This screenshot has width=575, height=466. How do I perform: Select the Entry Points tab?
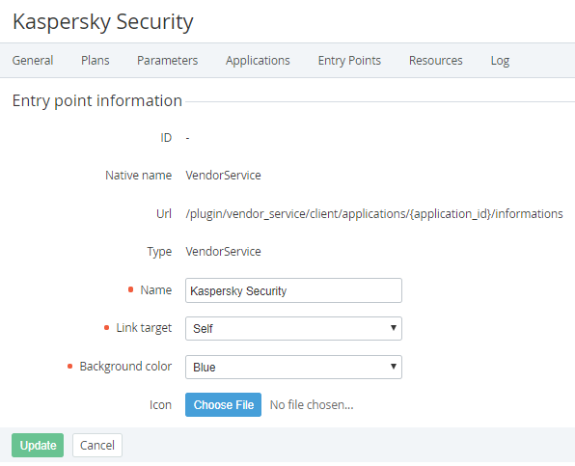pyautogui.click(x=349, y=61)
